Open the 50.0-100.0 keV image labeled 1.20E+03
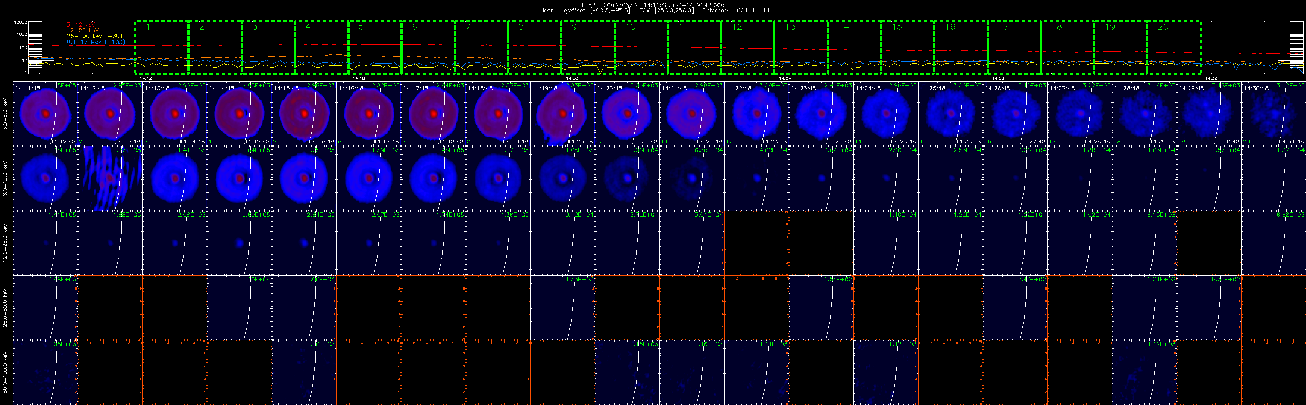1306x405 pixels. [x=304, y=372]
